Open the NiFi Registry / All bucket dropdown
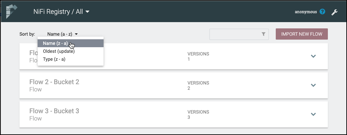The width and height of the screenshot is (347, 135). point(62,12)
